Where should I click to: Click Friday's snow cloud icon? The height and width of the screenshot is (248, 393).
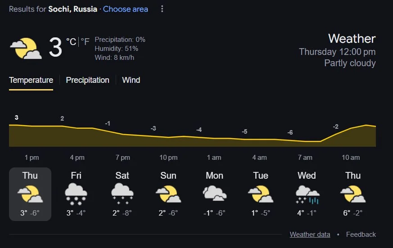pyautogui.click(x=76, y=194)
